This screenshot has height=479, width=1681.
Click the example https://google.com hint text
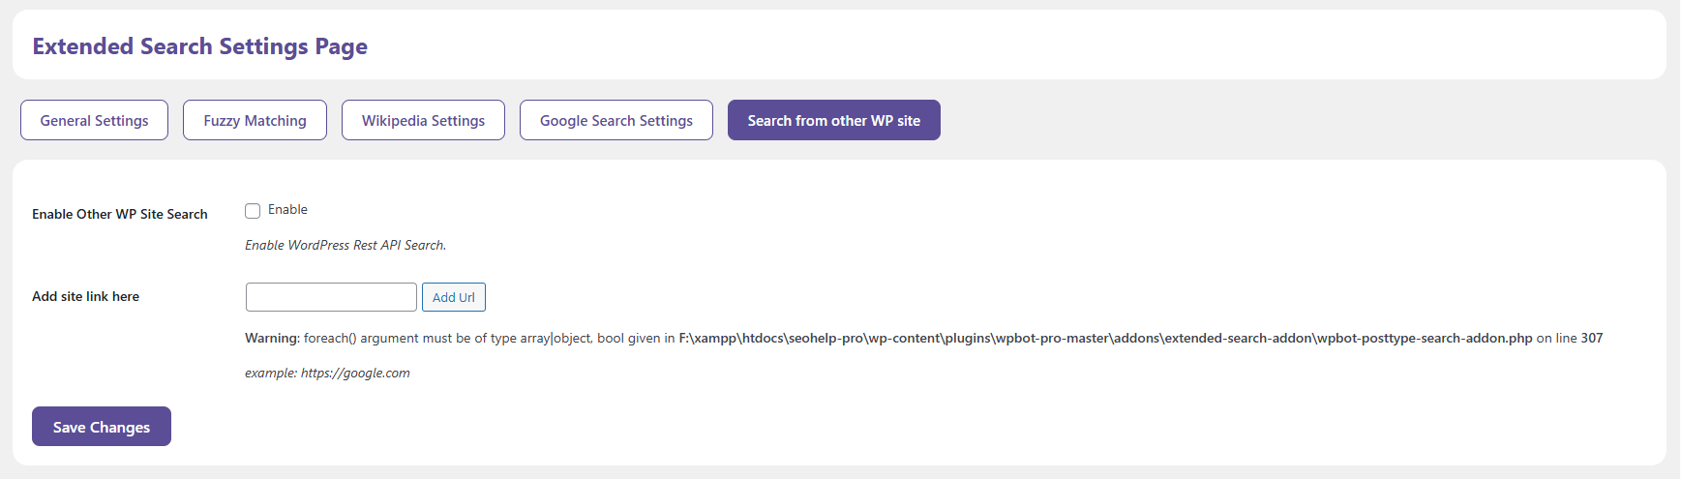[x=327, y=373]
